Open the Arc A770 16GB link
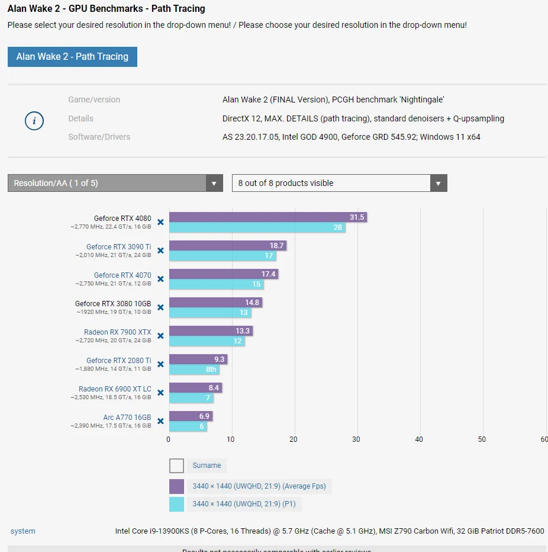This screenshot has height=552, width=548. 127,417
